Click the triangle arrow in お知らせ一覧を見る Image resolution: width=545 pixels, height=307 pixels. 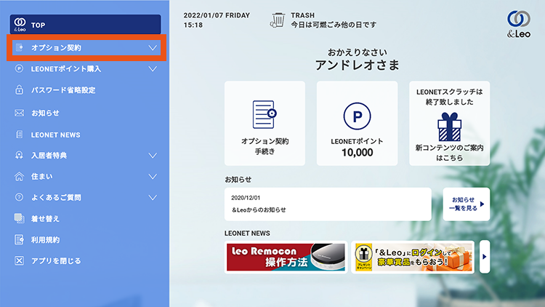(482, 204)
